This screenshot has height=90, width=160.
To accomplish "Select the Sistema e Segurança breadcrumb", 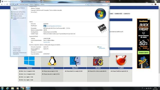I will 34,4.
